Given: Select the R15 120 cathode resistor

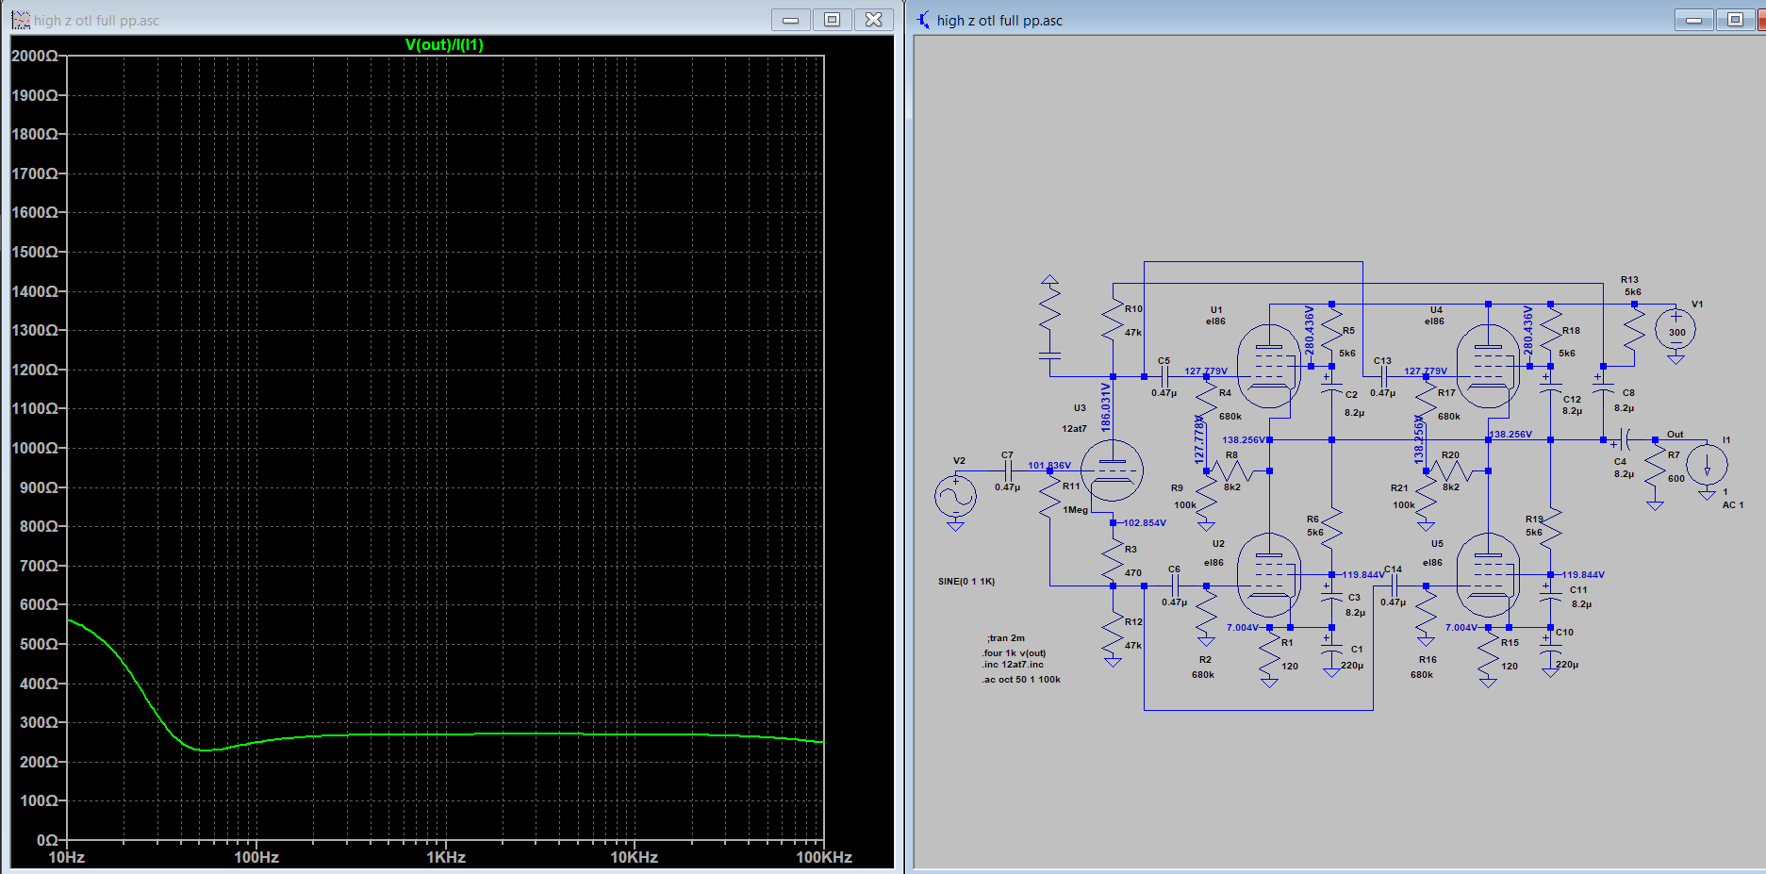Looking at the screenshot, I should pos(1488,654).
